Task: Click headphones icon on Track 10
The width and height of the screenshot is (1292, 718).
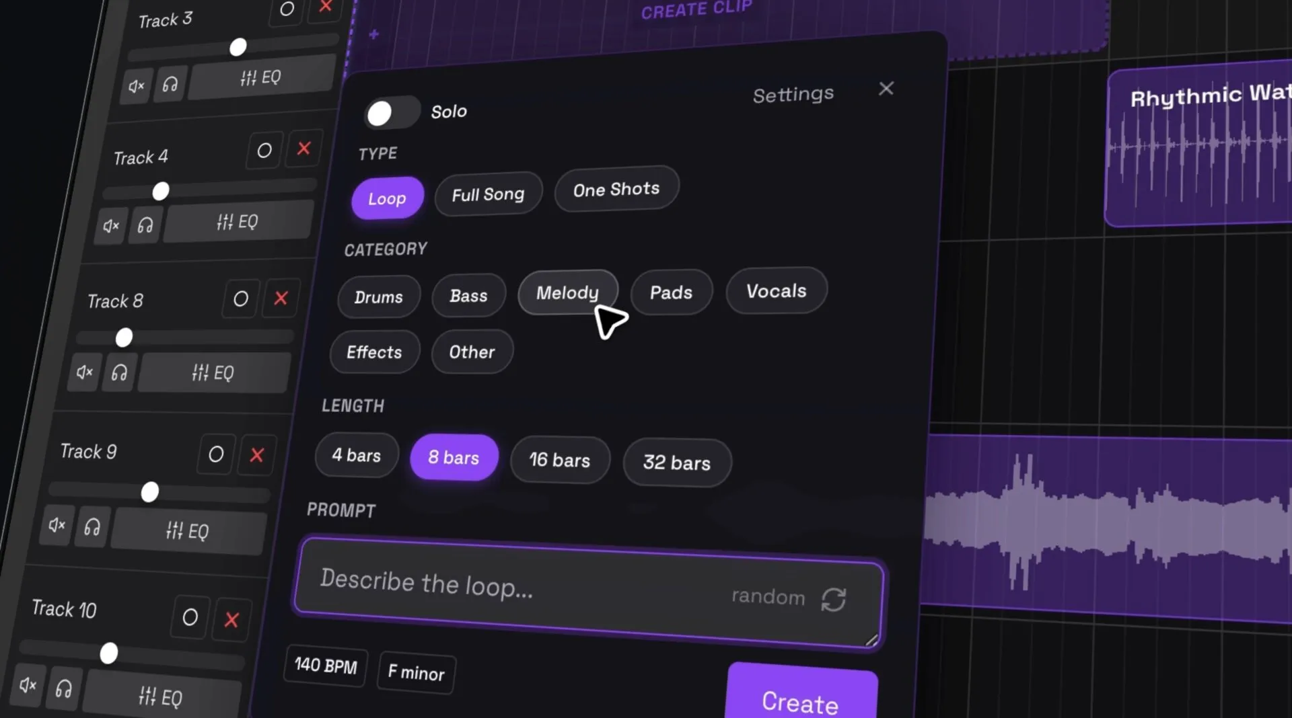Action: (64, 688)
